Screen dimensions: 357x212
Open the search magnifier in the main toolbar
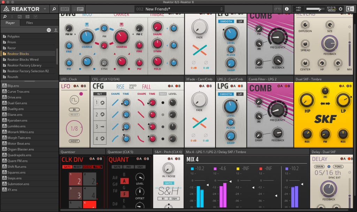click(x=54, y=9)
